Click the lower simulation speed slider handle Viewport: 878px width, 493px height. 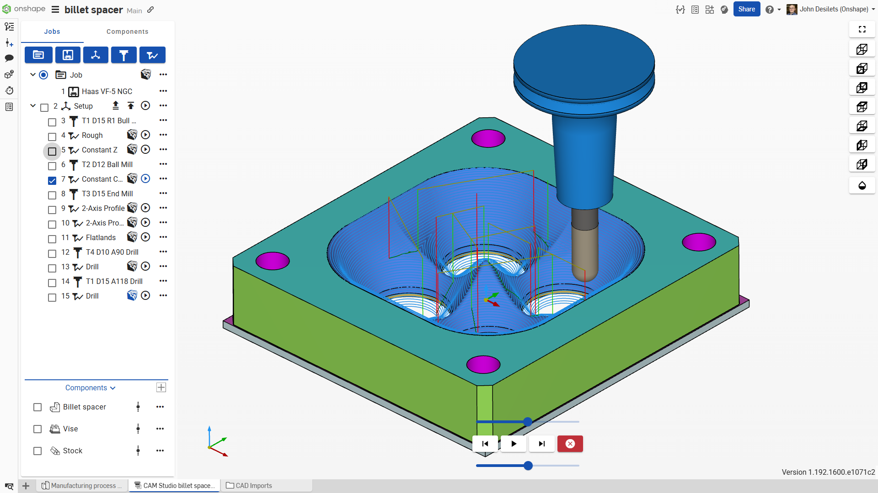pyautogui.click(x=528, y=466)
